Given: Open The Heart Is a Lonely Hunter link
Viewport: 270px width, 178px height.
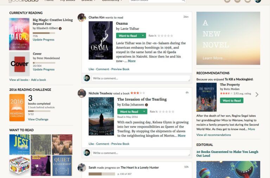Looking at the screenshot, I should [140, 167].
